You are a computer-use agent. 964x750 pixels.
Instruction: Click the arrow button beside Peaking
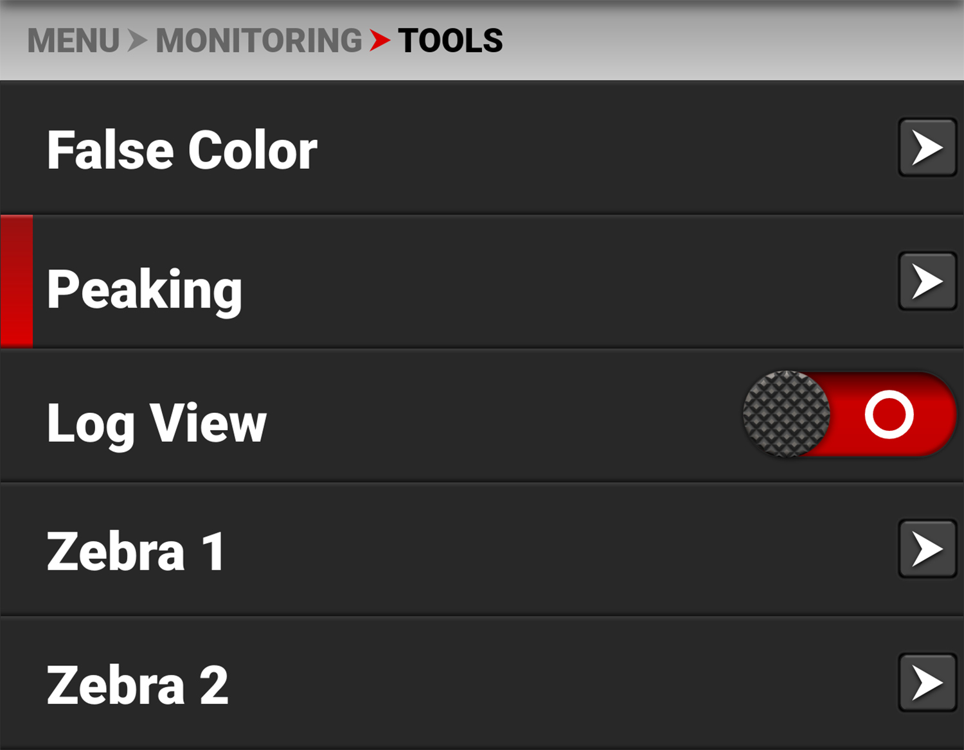(x=927, y=281)
